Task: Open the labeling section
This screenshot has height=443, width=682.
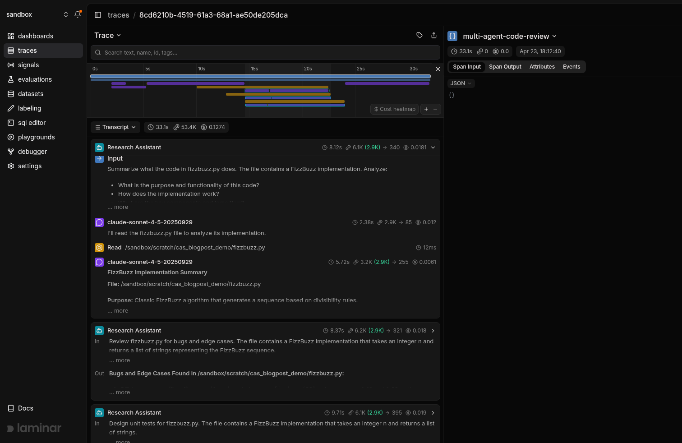Action: pyautogui.click(x=43, y=108)
